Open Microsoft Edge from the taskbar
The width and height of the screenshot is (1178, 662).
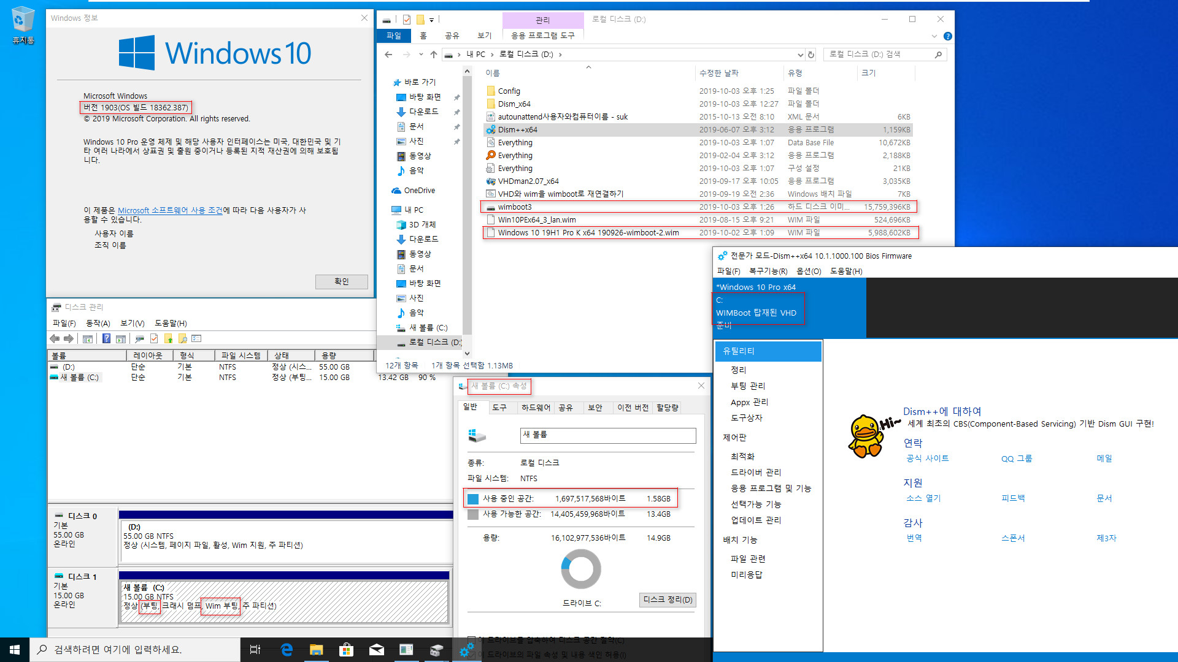(x=286, y=650)
